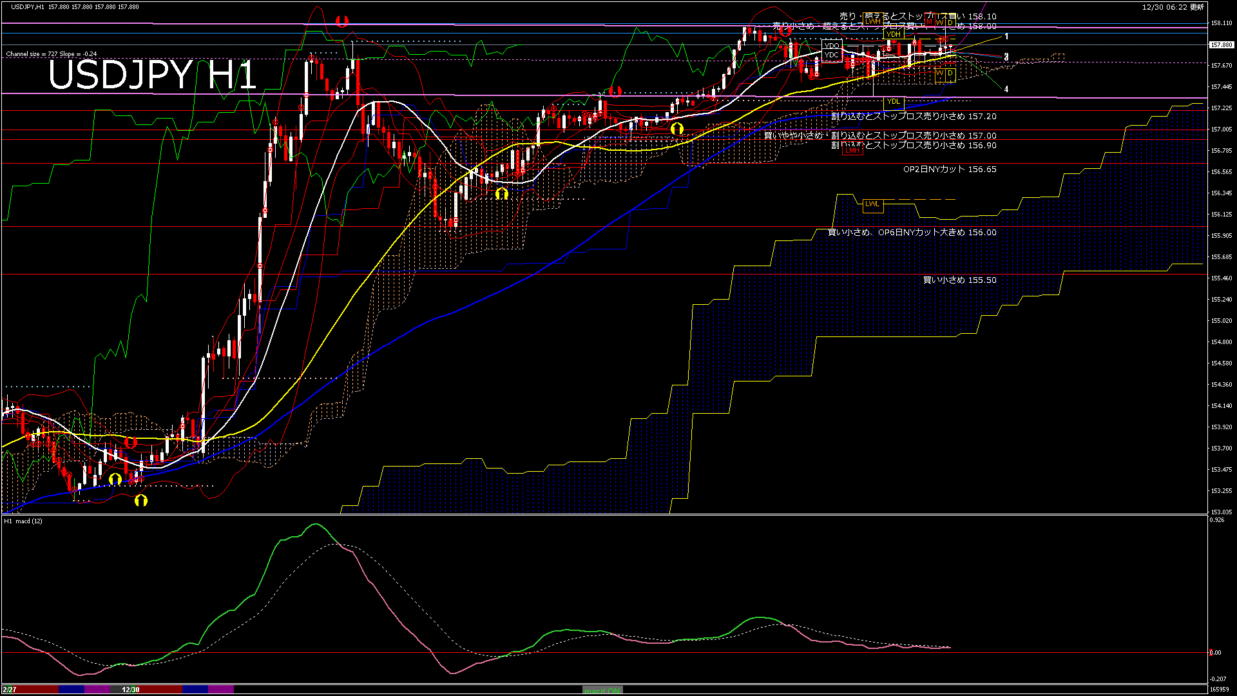This screenshot has width=1237, height=696.
Task: Click the YDO price label box
Action: coord(832,46)
